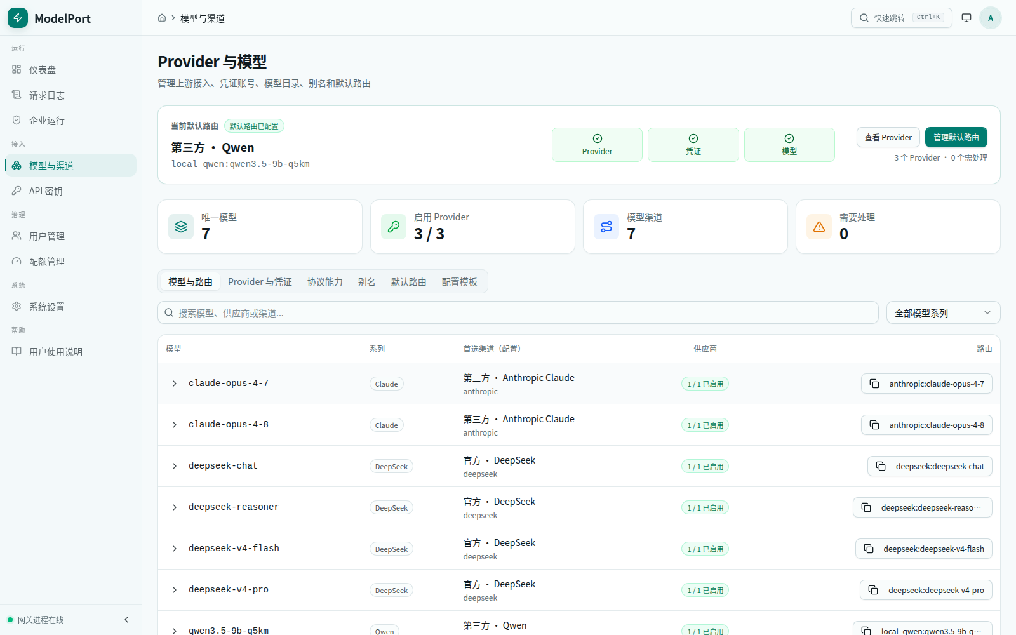Image resolution: width=1016 pixels, height=635 pixels.
Task: Click the ModelPort lightning logo icon
Action: click(18, 18)
